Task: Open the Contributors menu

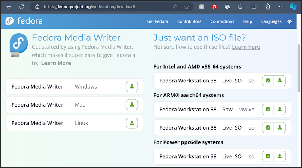Action: point(189,21)
